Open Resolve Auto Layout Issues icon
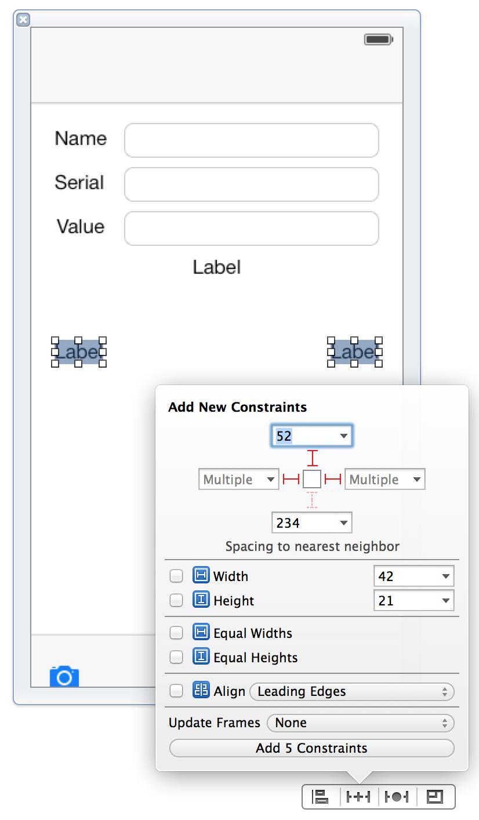This screenshot has width=479, height=820. click(x=397, y=796)
